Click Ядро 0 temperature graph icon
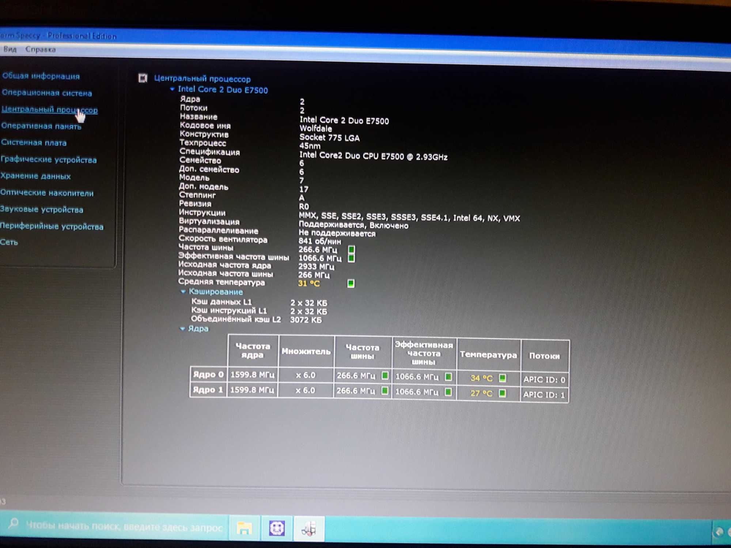Image resolution: width=731 pixels, height=548 pixels. [503, 378]
